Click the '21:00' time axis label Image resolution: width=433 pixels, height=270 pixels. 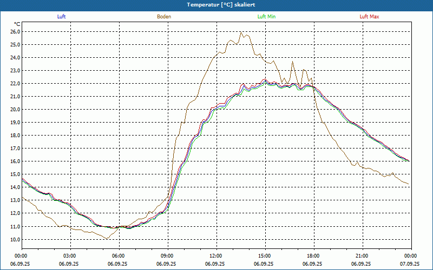363,256
